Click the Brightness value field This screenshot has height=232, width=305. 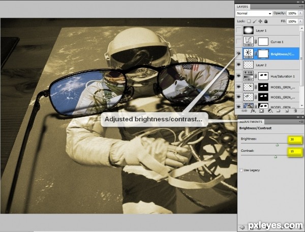pos(295,140)
